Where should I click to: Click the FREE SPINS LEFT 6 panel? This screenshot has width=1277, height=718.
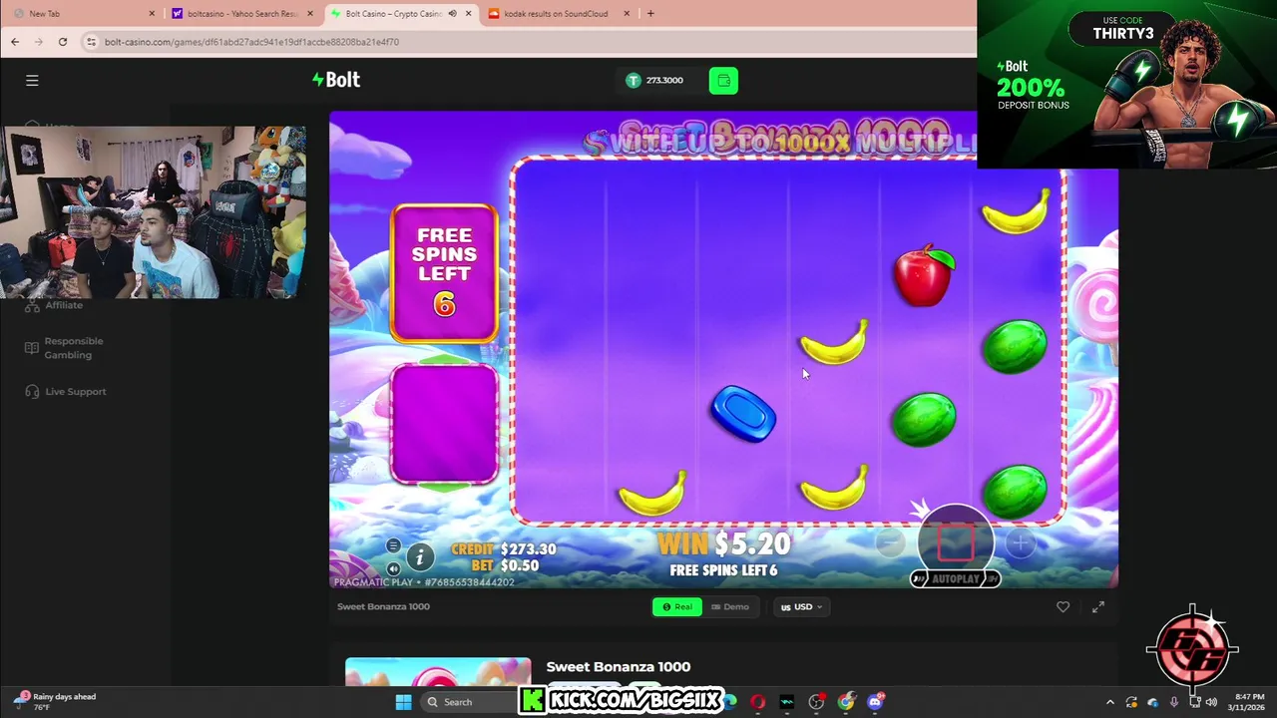pos(444,273)
